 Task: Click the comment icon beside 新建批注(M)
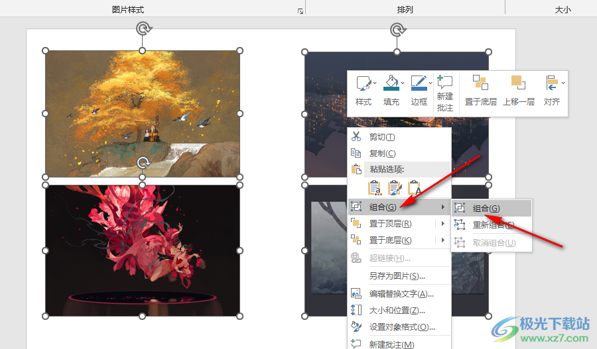click(x=356, y=344)
